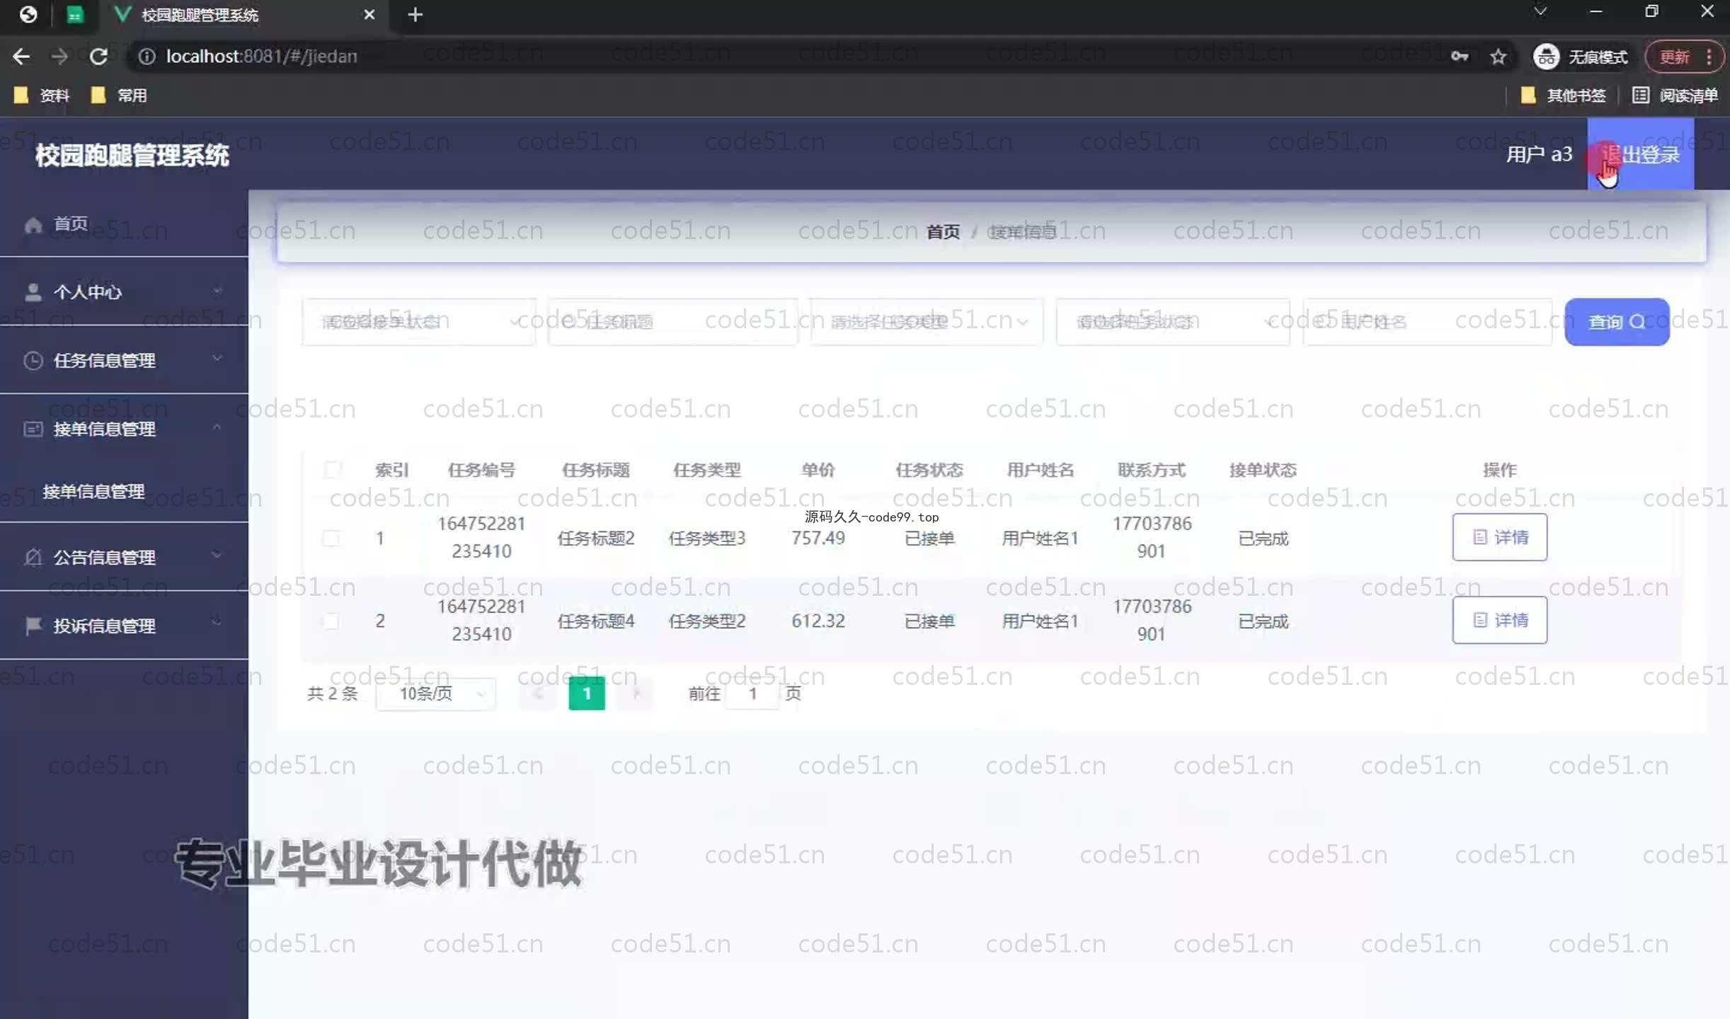The width and height of the screenshot is (1730, 1019).
Task: Open the 任务类型 filter dropdown
Action: 927,322
